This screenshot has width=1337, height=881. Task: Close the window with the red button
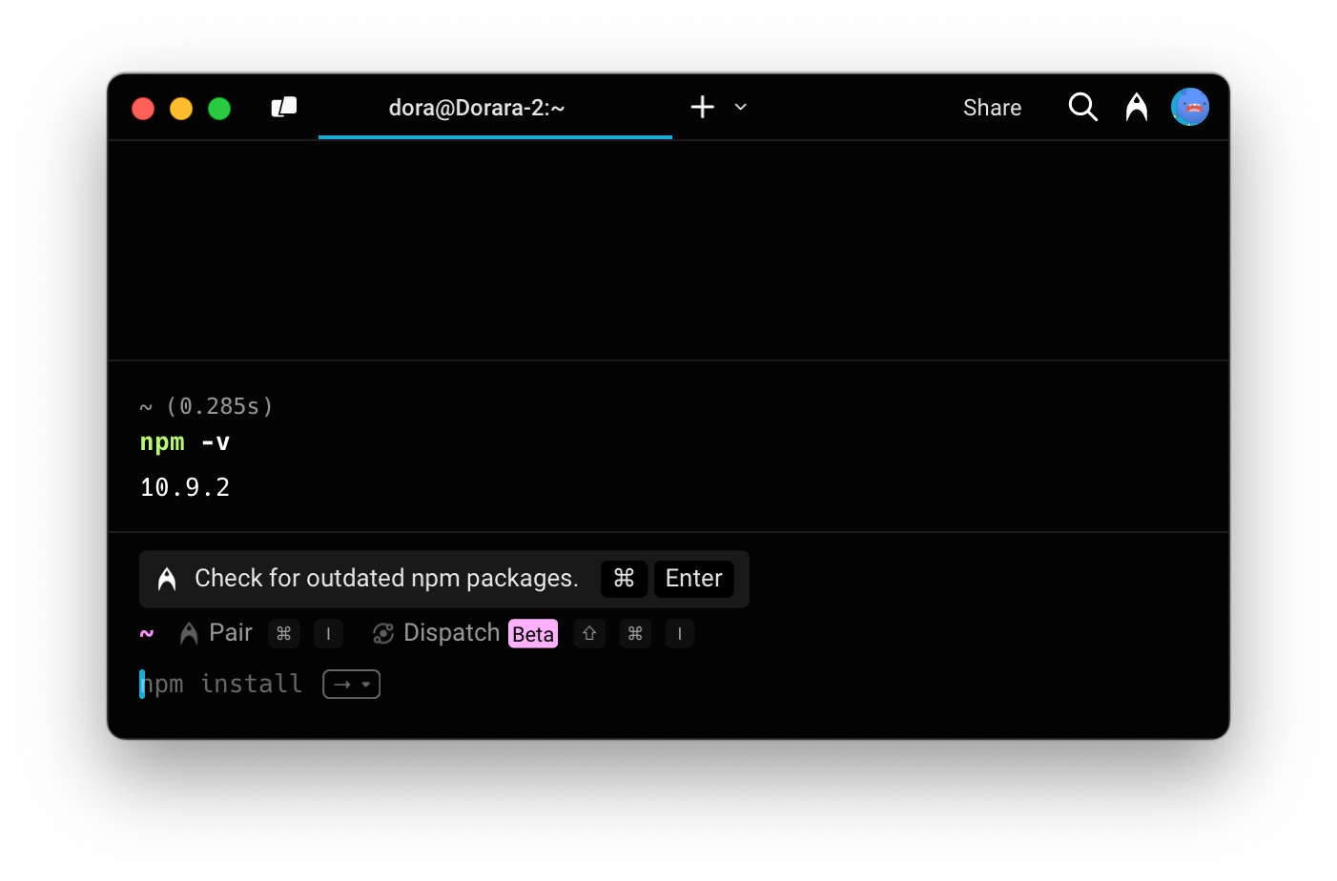143,109
